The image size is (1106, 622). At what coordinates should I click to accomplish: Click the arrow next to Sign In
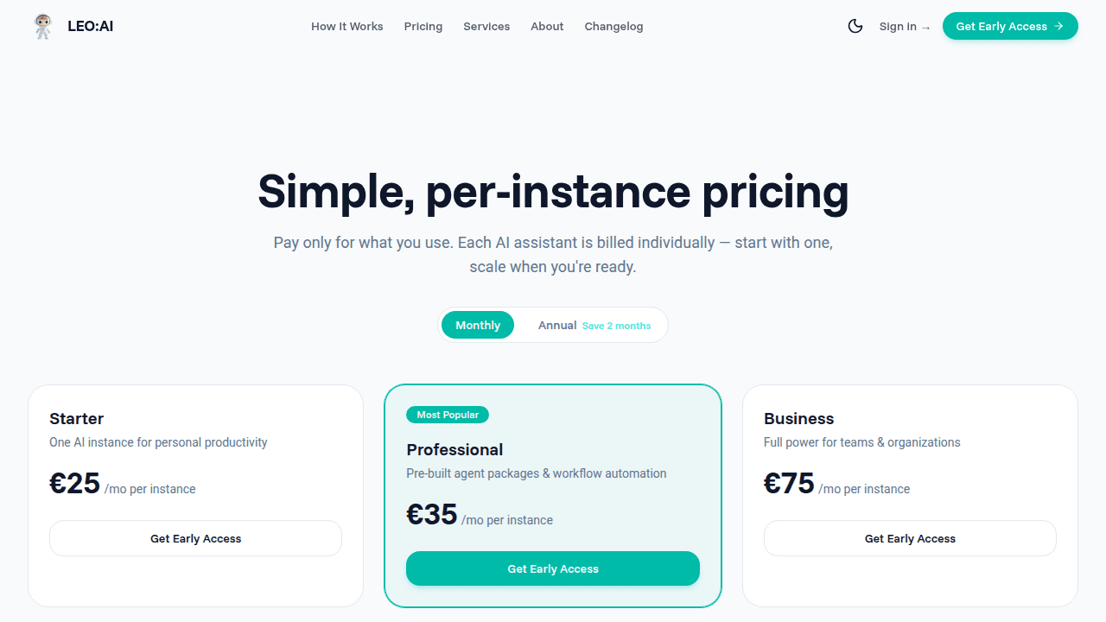tap(925, 27)
